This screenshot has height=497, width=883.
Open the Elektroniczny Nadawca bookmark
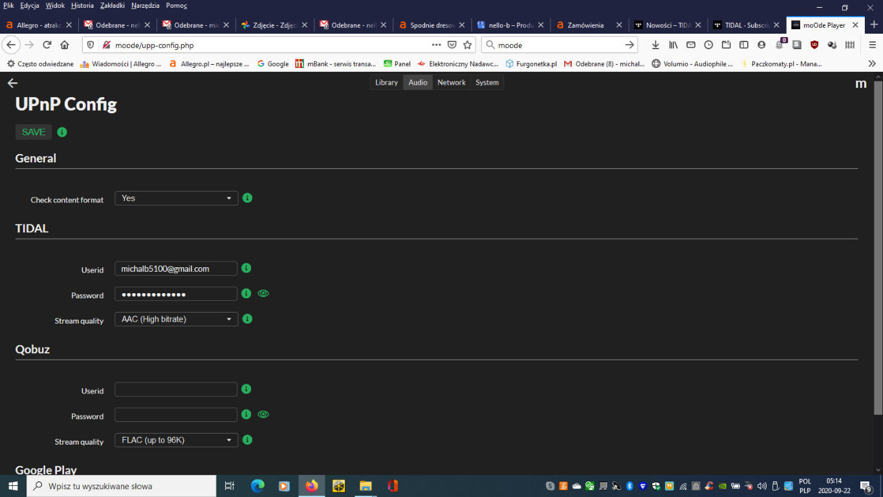point(458,63)
